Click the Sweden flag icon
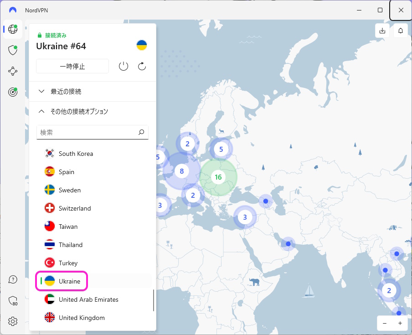Viewport: 412px width, 335px height. tap(49, 190)
